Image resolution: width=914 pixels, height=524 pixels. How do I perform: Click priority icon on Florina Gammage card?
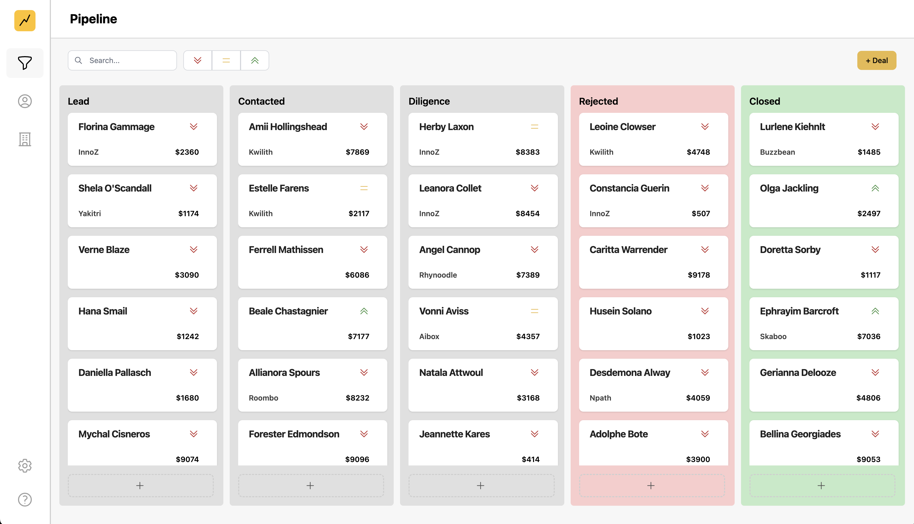tap(194, 127)
